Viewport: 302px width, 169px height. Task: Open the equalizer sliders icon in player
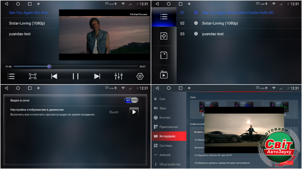(119, 76)
